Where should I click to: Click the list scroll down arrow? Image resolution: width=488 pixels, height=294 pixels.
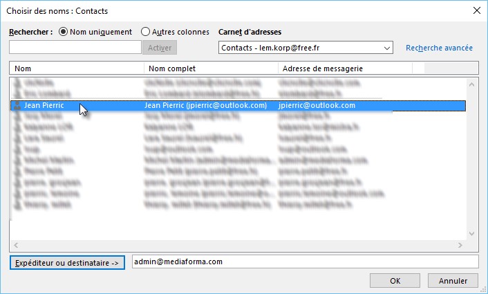[471, 234]
